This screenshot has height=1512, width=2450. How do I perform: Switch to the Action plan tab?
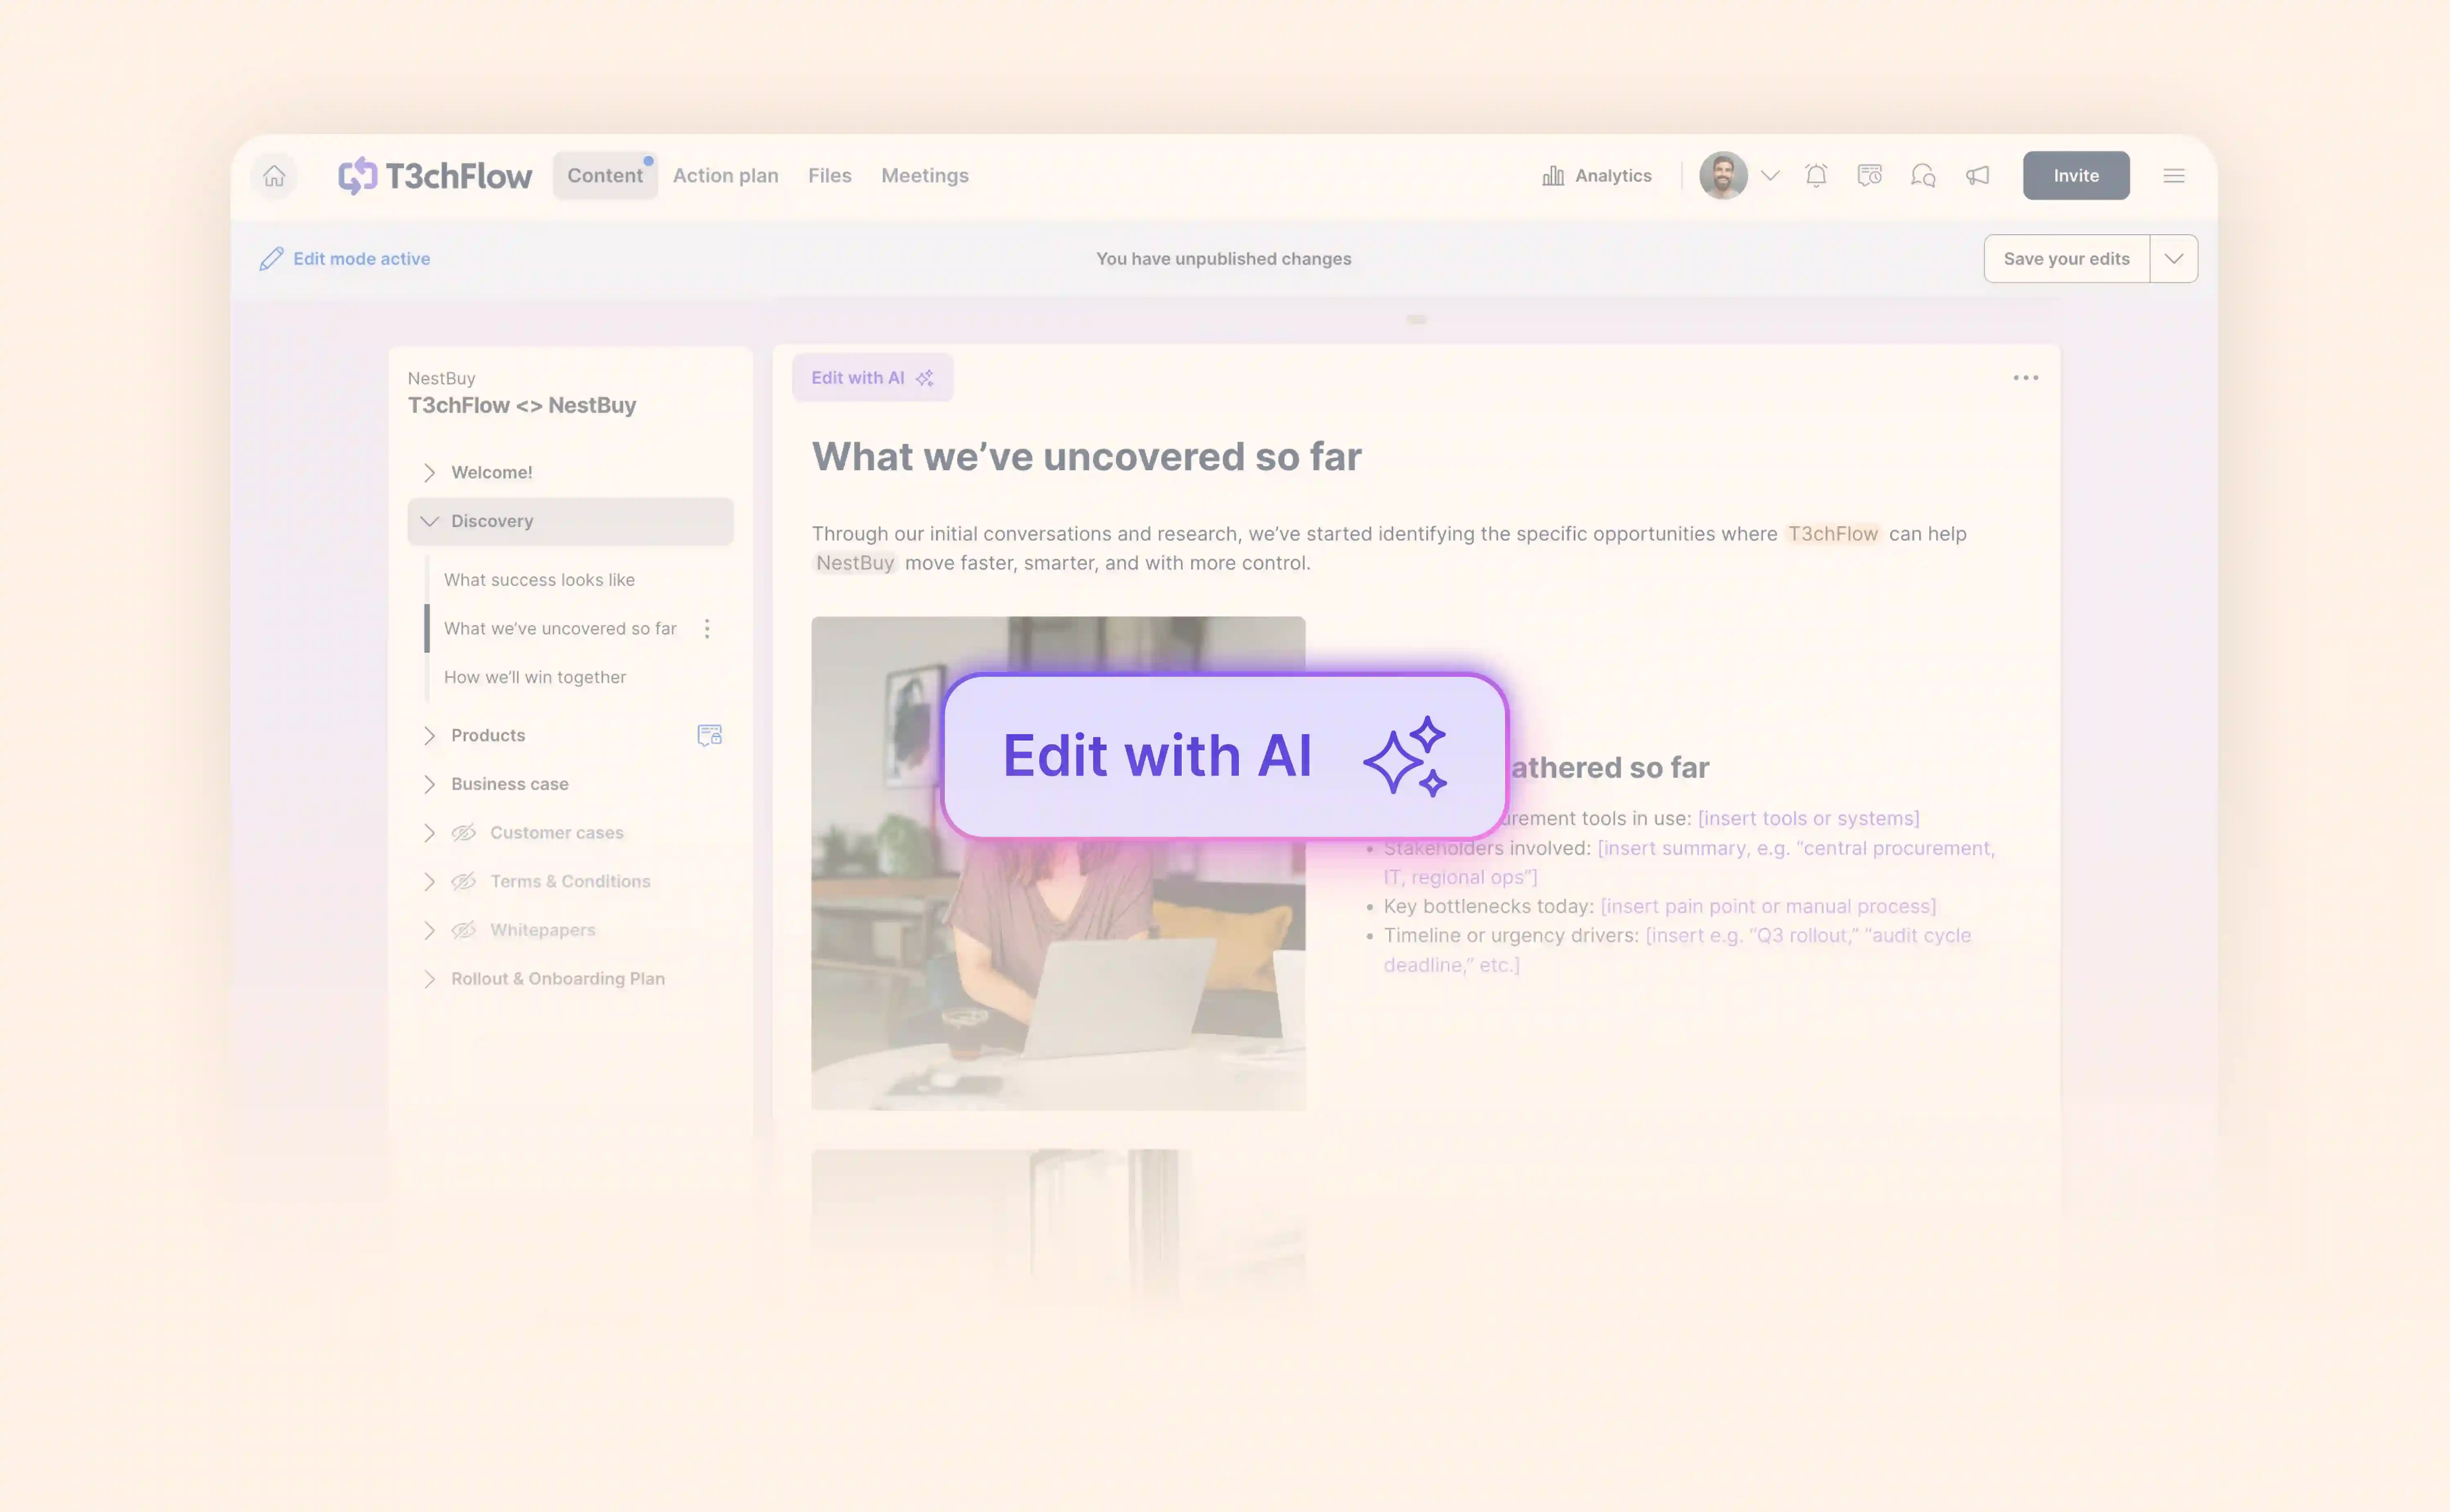tap(725, 176)
